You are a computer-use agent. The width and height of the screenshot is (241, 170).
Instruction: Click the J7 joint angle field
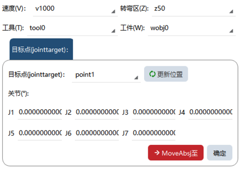pyautogui.click(x=154, y=133)
